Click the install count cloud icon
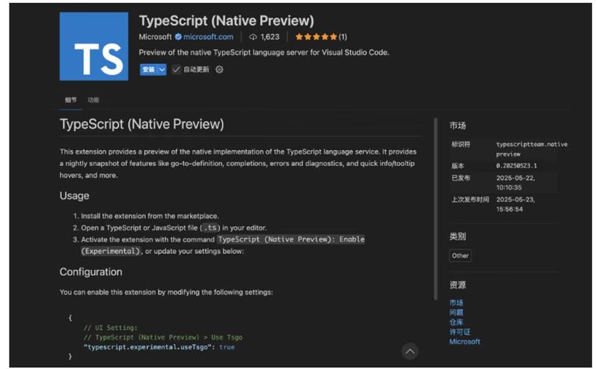Image resolution: width=597 pixels, height=369 pixels. pyautogui.click(x=253, y=37)
